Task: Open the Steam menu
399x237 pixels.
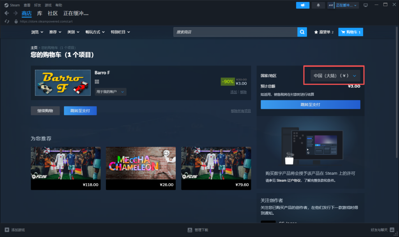Action: 15,5
